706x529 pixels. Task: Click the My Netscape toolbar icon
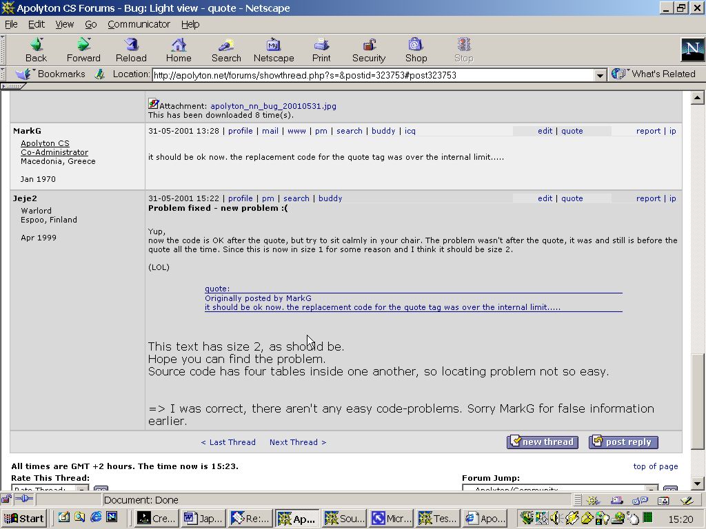tap(274, 45)
